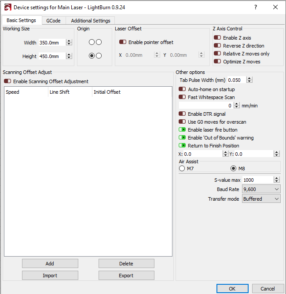
Task: Click the S-value max spinner arrows
Action: pos(277,180)
